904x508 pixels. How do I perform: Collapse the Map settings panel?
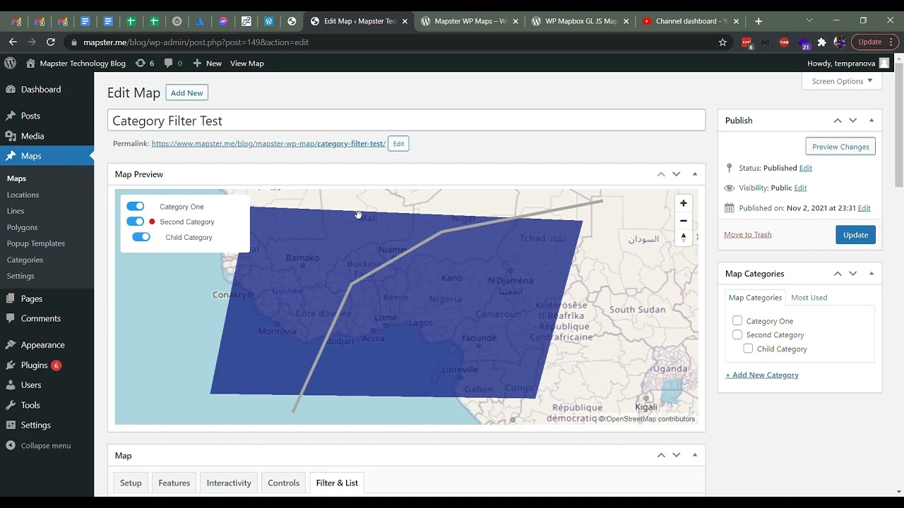coord(695,455)
